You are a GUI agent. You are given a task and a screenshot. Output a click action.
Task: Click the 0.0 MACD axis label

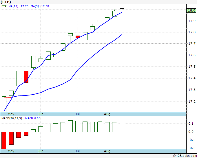[x=191, y=132]
